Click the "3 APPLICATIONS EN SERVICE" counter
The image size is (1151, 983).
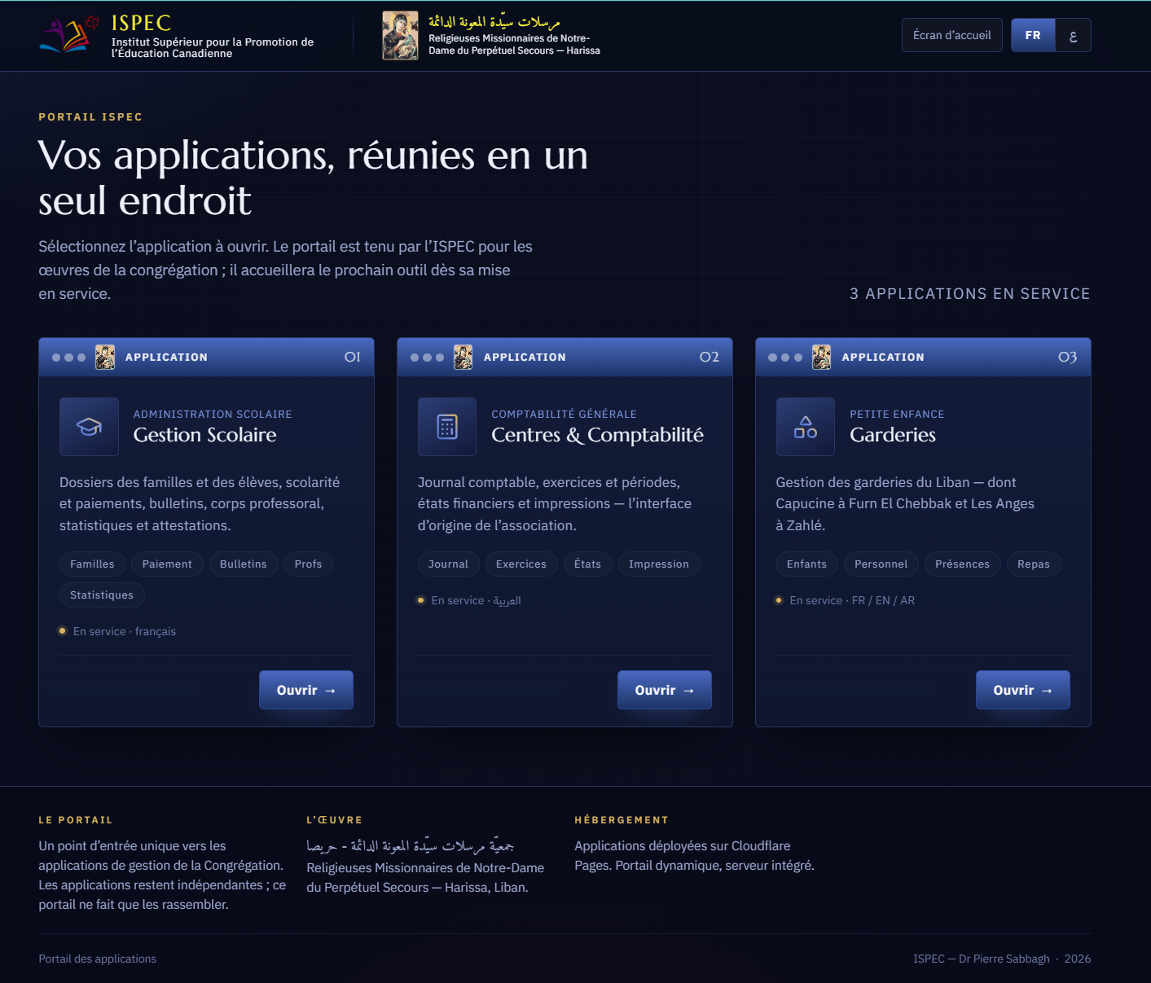pos(970,294)
